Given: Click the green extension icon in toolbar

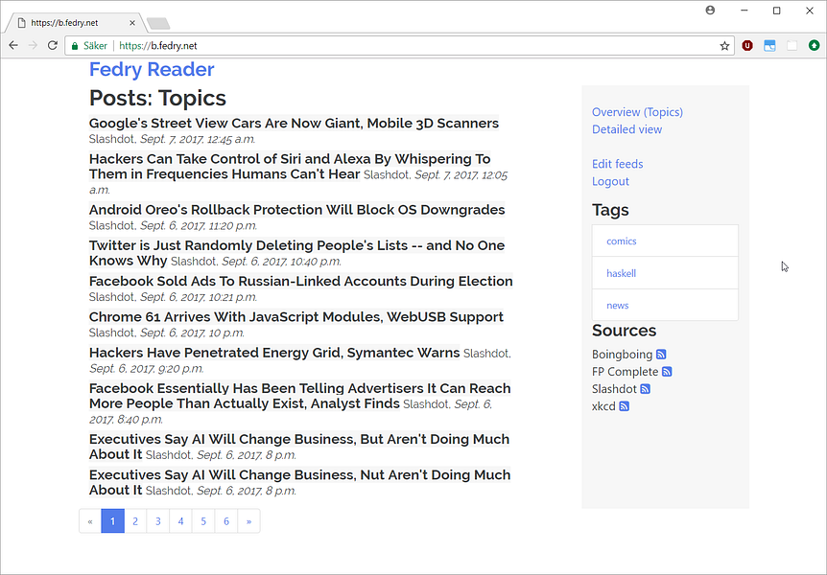Looking at the screenshot, I should [x=814, y=46].
